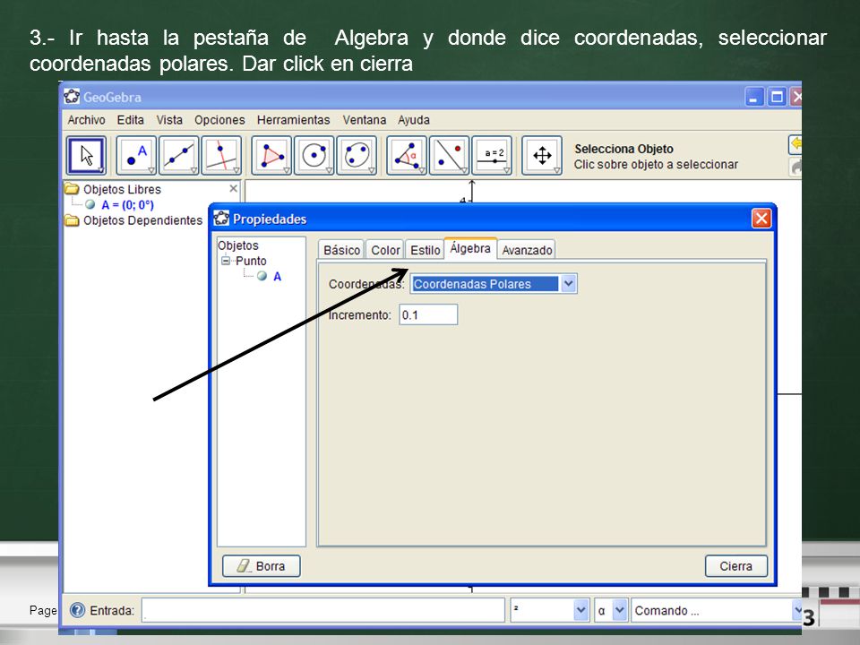
Task: Select the Line through two points tool
Action: [179, 155]
